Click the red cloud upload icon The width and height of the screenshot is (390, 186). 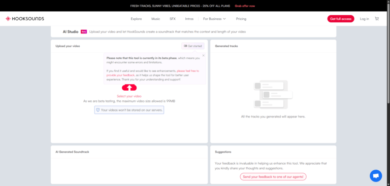129,88
